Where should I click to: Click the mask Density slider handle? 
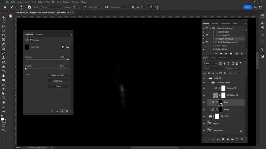(68, 60)
